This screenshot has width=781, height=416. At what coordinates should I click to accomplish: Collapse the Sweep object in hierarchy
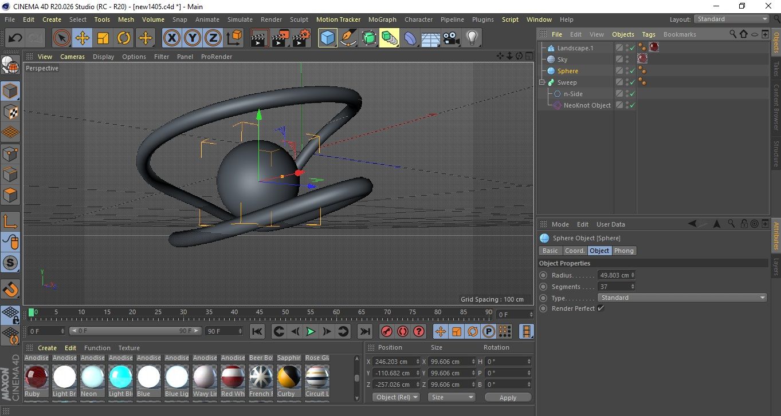[542, 82]
